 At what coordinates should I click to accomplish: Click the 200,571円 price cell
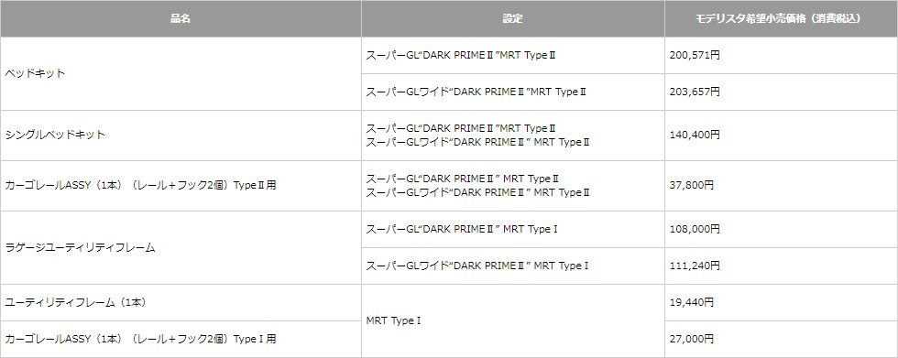781,56
